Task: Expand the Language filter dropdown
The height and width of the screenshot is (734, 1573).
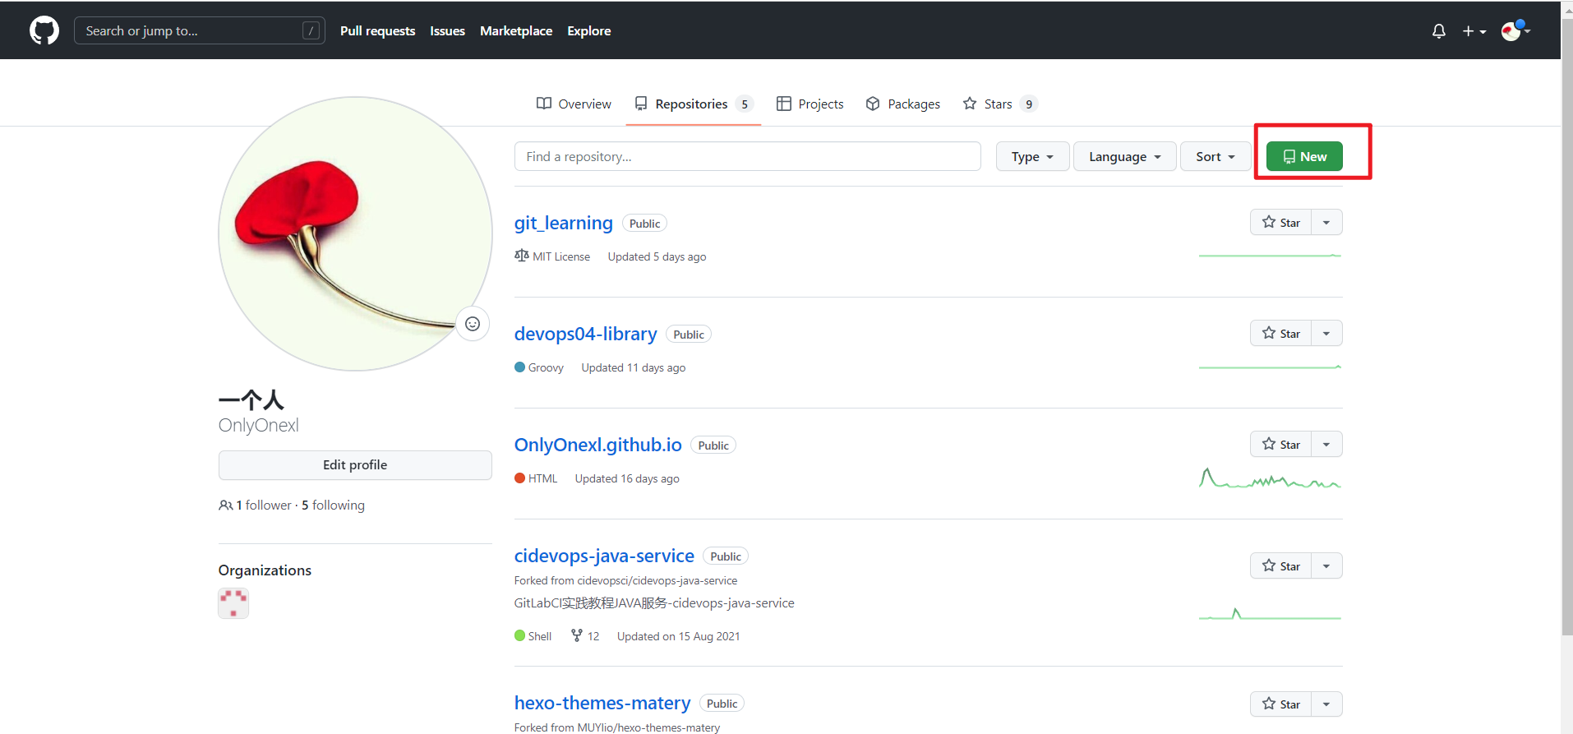Action: (1124, 156)
